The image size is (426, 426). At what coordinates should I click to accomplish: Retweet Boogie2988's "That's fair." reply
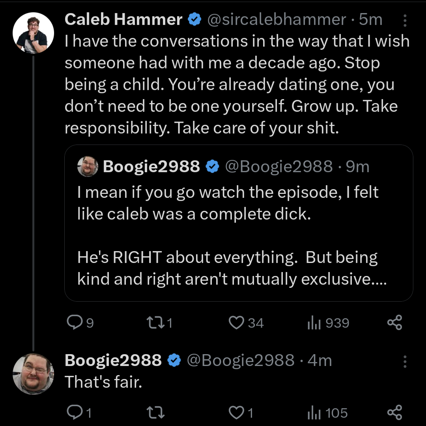point(155,413)
